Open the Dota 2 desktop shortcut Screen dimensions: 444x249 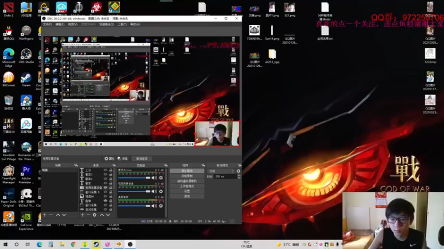point(8,9)
